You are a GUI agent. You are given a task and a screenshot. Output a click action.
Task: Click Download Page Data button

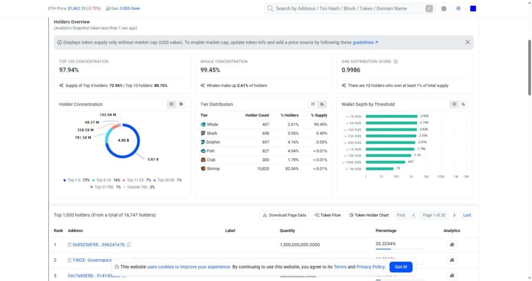click(x=284, y=215)
